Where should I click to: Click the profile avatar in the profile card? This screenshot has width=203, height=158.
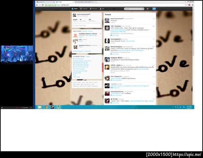[x=74, y=15]
